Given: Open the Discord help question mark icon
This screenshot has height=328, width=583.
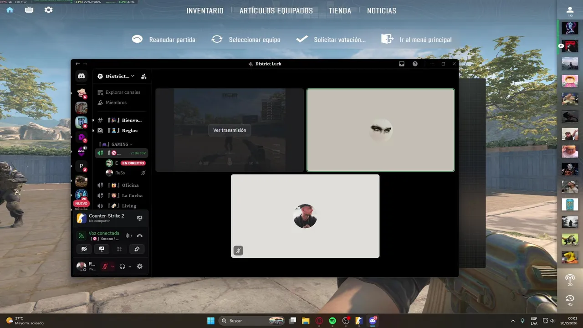Looking at the screenshot, I should tap(415, 64).
